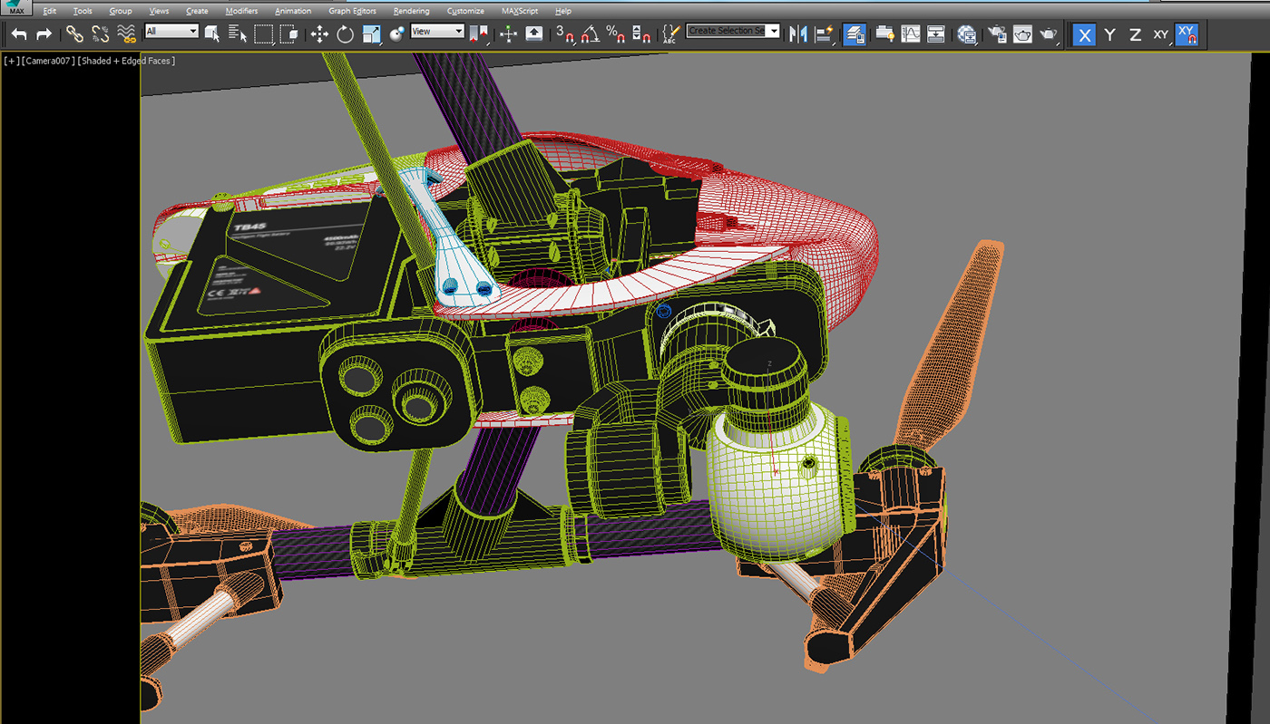The image size is (1270, 724).
Task: Open Select by Name window
Action: [x=239, y=34]
